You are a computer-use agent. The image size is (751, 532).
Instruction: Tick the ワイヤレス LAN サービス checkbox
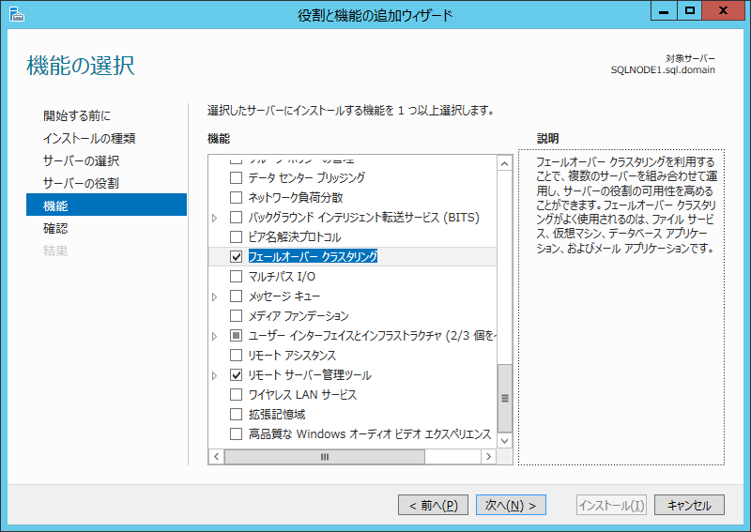click(237, 395)
